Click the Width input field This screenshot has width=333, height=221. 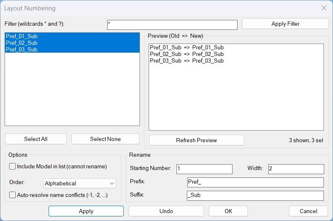296,169
